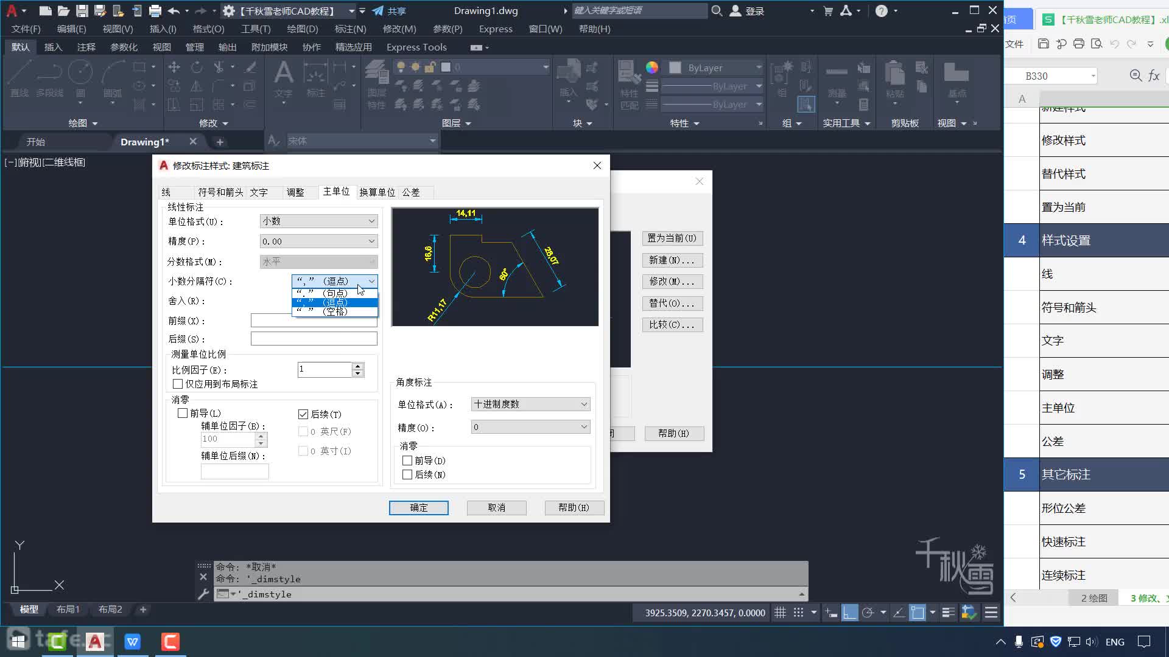1169x657 pixels.
Task: Choose the 空格 option in the separator list
Action: tap(335, 311)
